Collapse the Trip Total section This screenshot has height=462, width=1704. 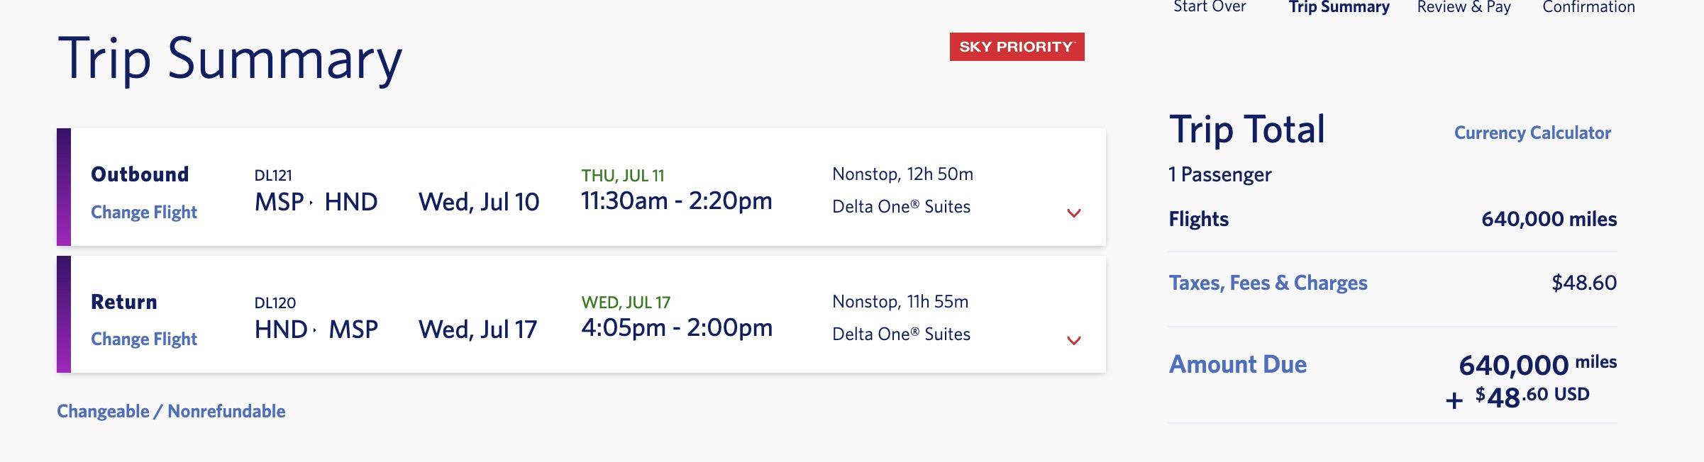click(x=1249, y=129)
